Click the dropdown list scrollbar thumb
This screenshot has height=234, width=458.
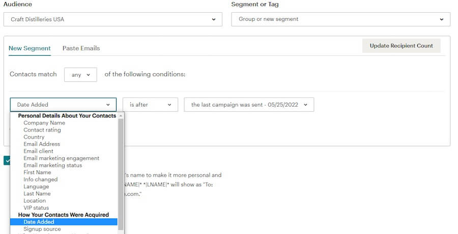coord(121,174)
